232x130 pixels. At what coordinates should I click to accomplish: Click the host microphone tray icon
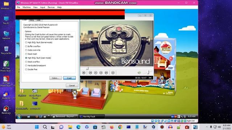(x=211, y=127)
